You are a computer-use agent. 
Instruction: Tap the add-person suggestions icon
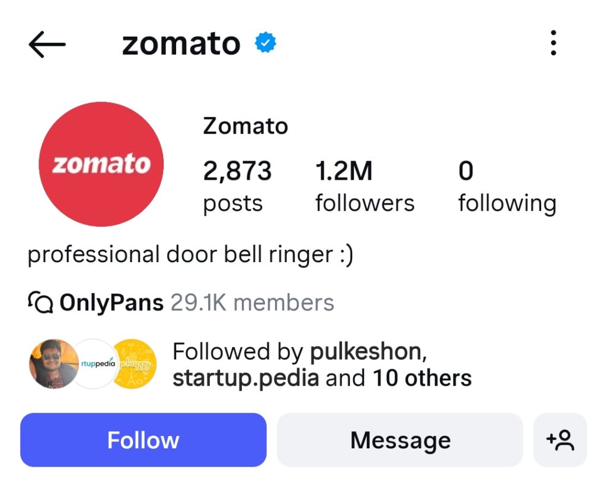(560, 440)
